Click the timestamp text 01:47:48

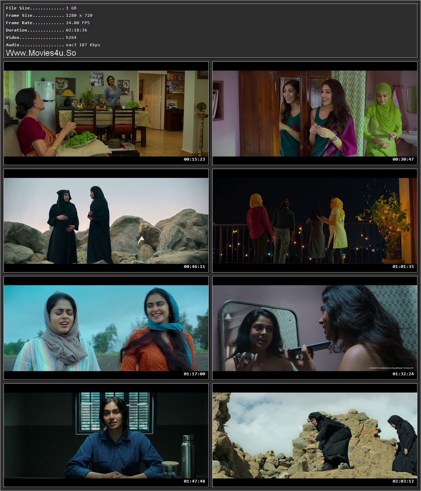(194, 481)
